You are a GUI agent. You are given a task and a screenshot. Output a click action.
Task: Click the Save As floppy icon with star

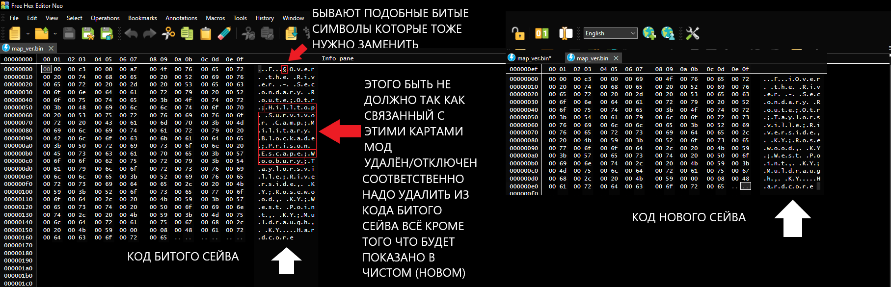88,33
